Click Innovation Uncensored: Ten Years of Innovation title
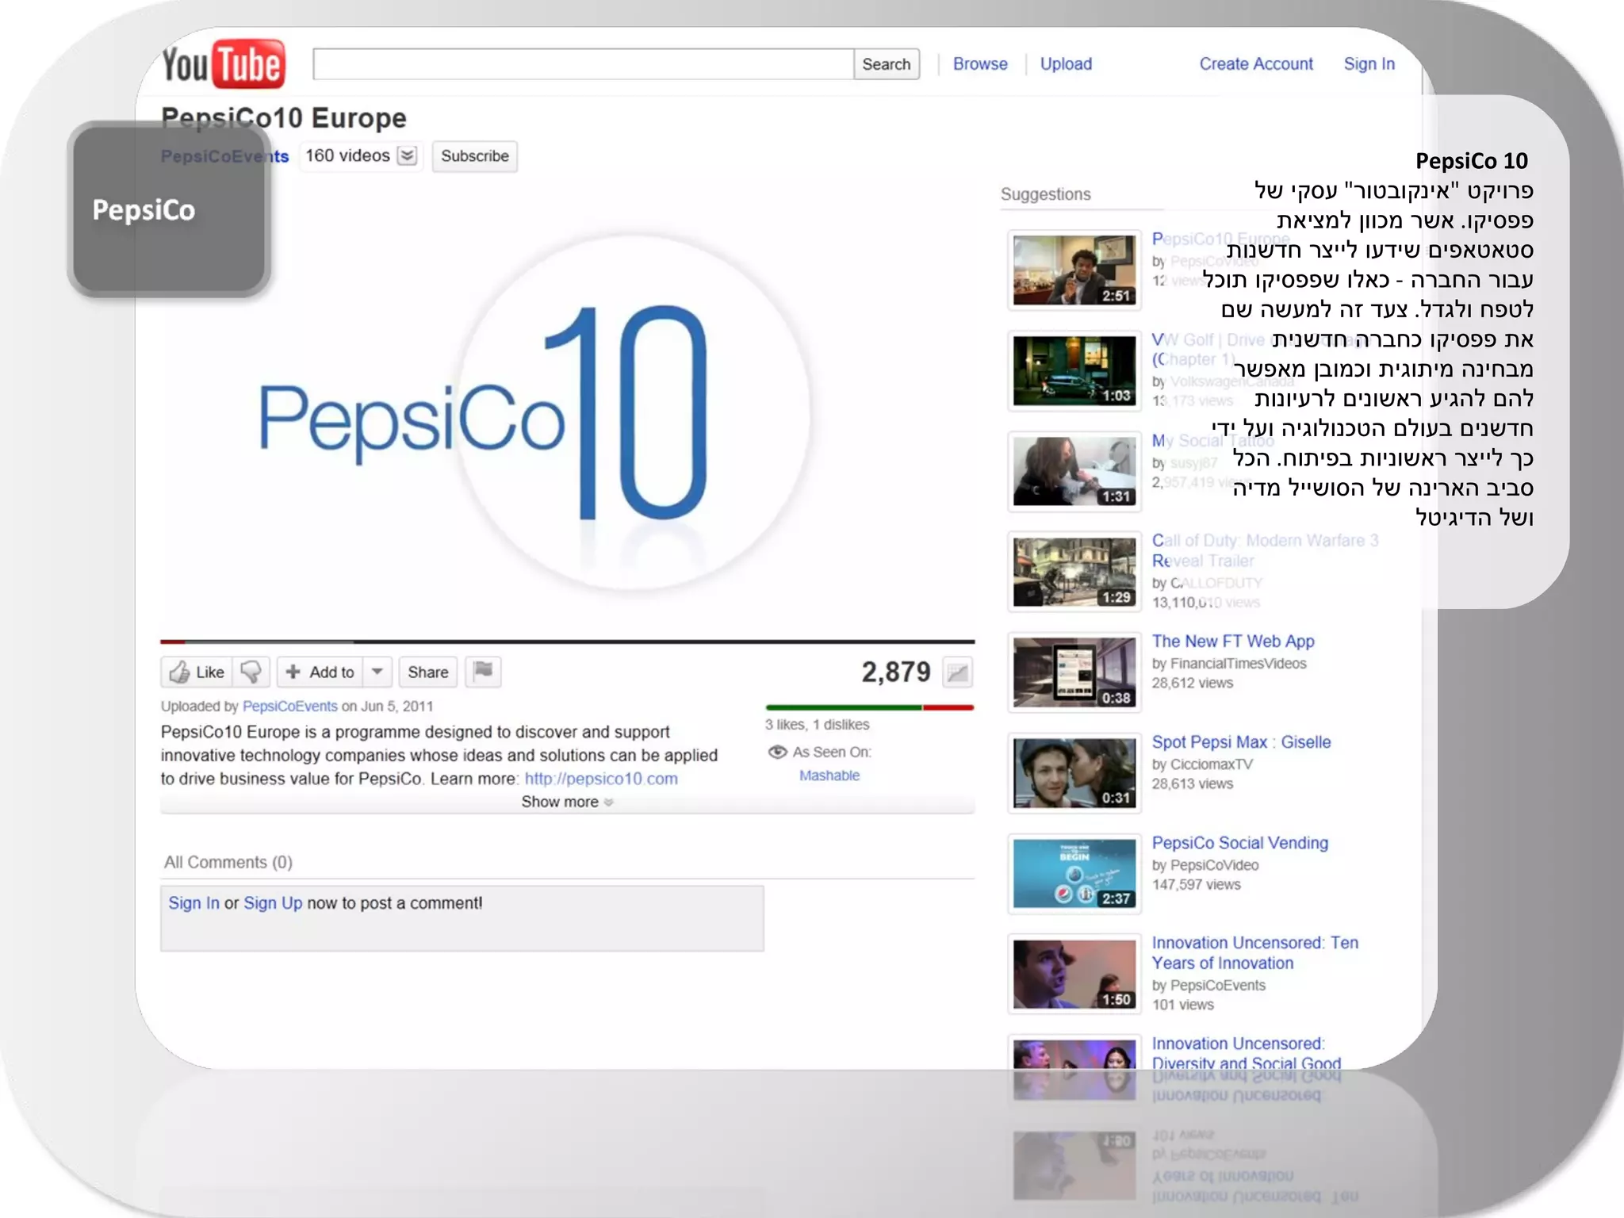The height and width of the screenshot is (1218, 1624). [1254, 953]
